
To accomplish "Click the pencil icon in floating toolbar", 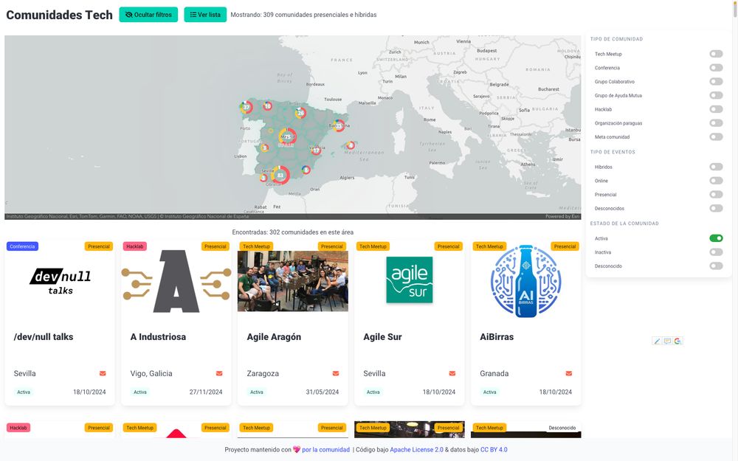I will [x=657, y=341].
